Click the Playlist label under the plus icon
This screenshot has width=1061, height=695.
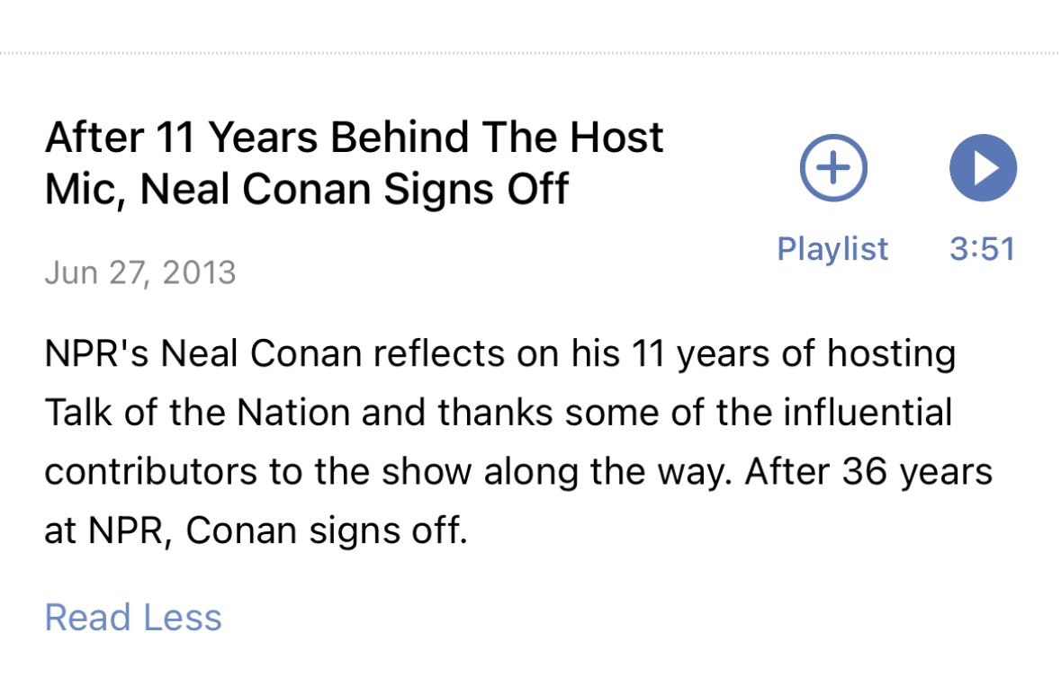[x=832, y=249]
